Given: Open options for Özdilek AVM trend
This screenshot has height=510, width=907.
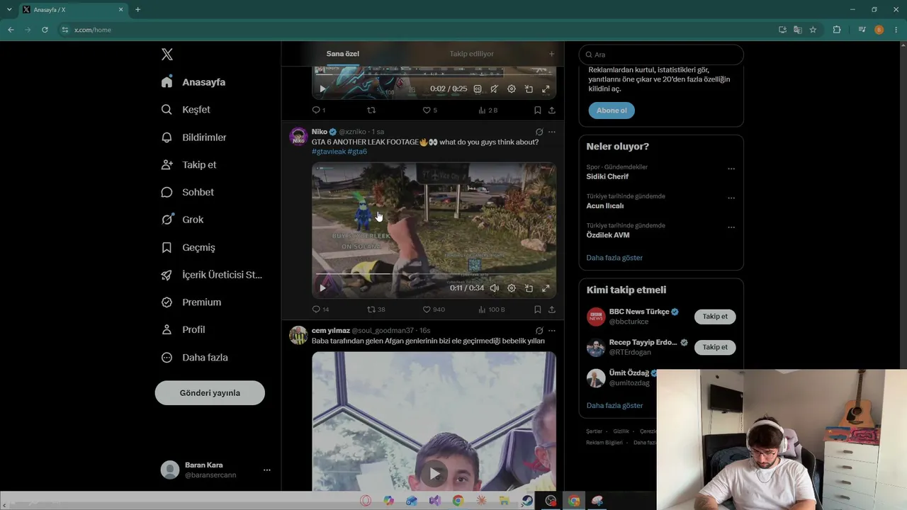Looking at the screenshot, I should pyautogui.click(x=731, y=227).
